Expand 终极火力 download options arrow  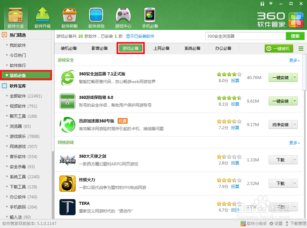pos(295,183)
